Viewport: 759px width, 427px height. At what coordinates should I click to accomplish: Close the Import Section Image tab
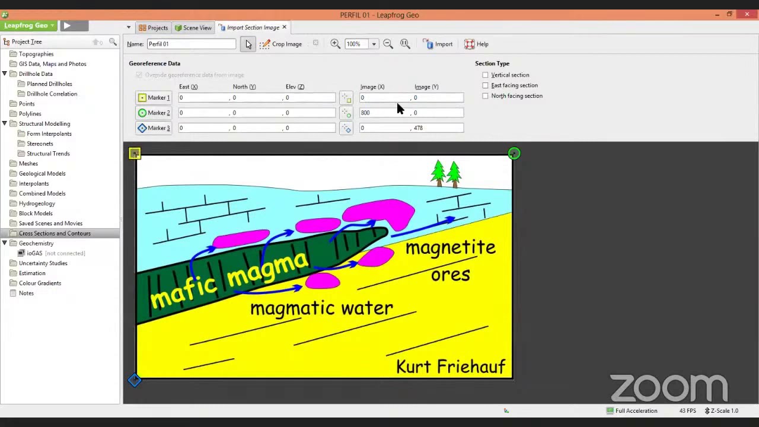(x=284, y=27)
